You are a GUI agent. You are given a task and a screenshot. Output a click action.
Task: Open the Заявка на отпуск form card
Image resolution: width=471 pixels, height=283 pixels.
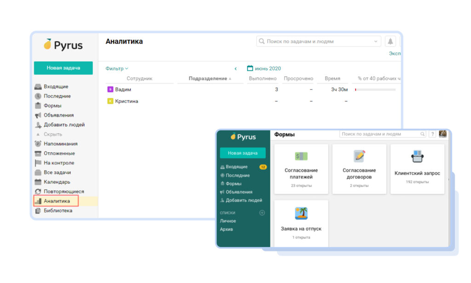point(301,224)
